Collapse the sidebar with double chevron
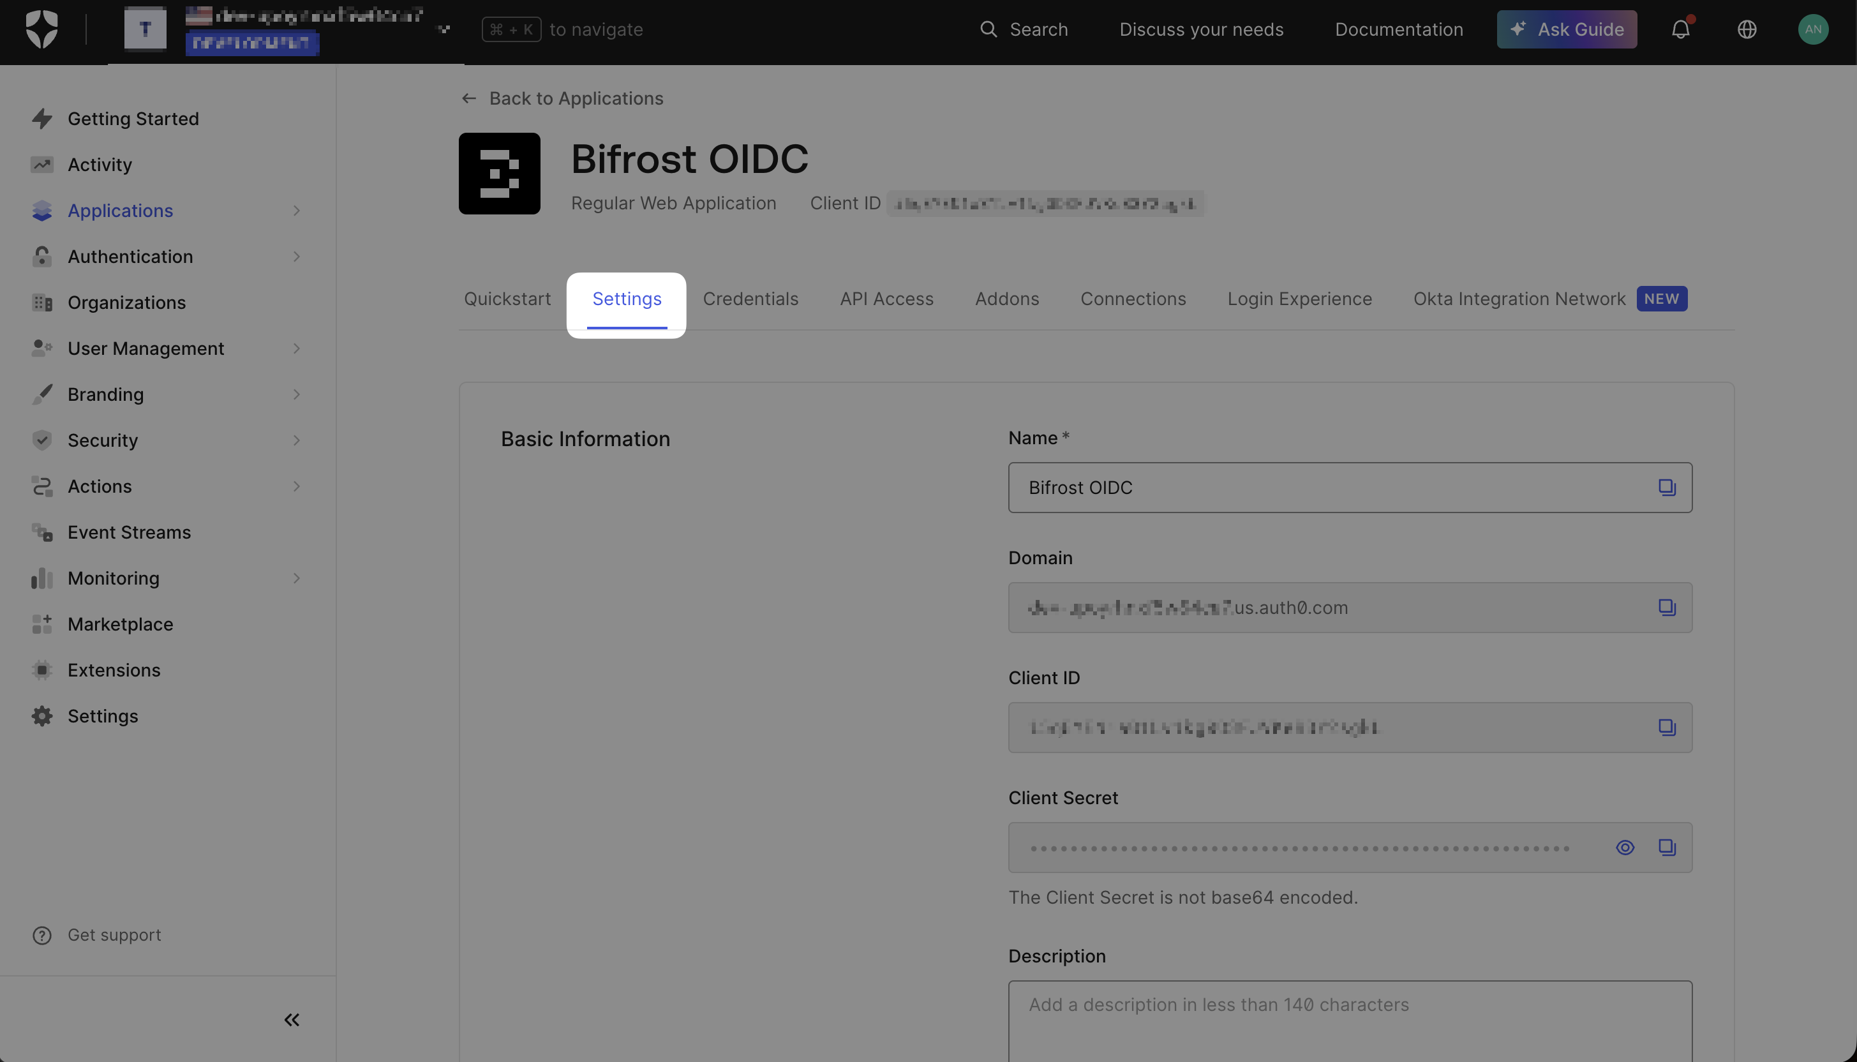 tap(292, 1020)
